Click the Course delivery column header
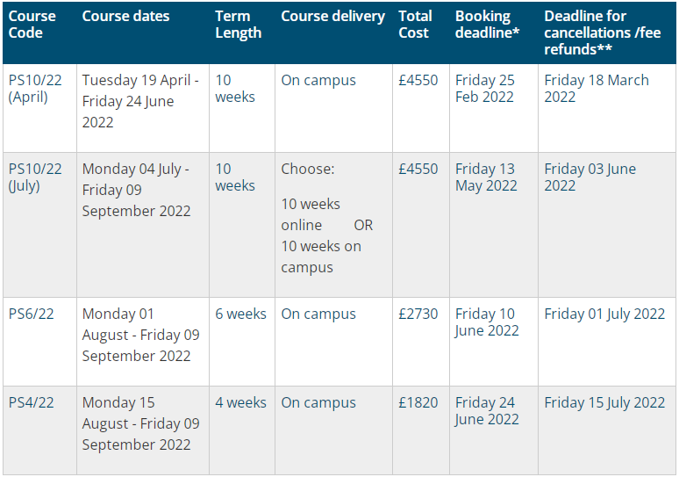The image size is (679, 477). 332,17
